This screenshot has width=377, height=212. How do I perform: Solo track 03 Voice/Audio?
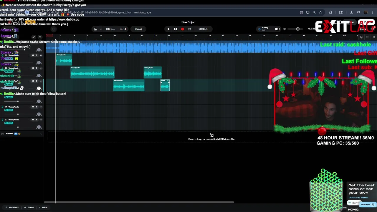point(37,68)
